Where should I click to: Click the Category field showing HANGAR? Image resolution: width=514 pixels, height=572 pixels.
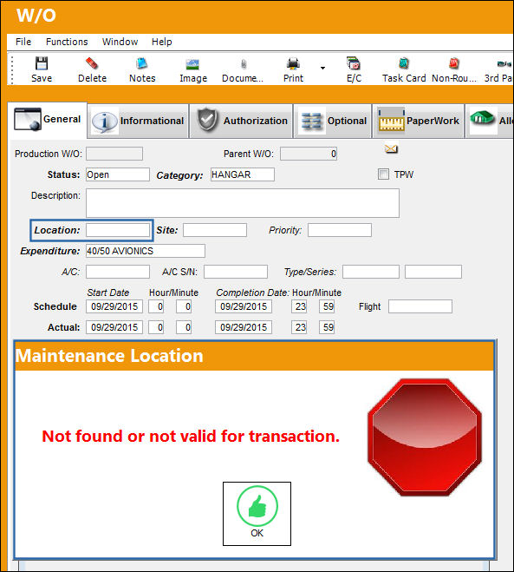click(x=243, y=174)
